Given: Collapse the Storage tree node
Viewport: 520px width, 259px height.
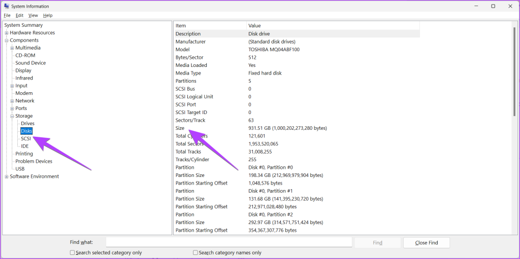Looking at the screenshot, I should click(12, 116).
